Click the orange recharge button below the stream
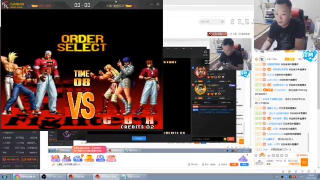 click(234, 164)
